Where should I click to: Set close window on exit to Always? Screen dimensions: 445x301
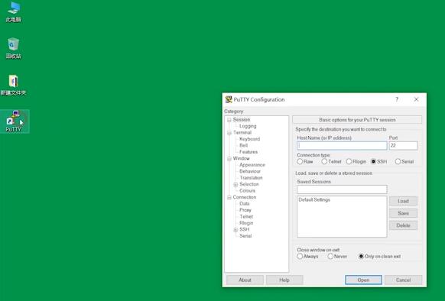pyautogui.click(x=307, y=256)
